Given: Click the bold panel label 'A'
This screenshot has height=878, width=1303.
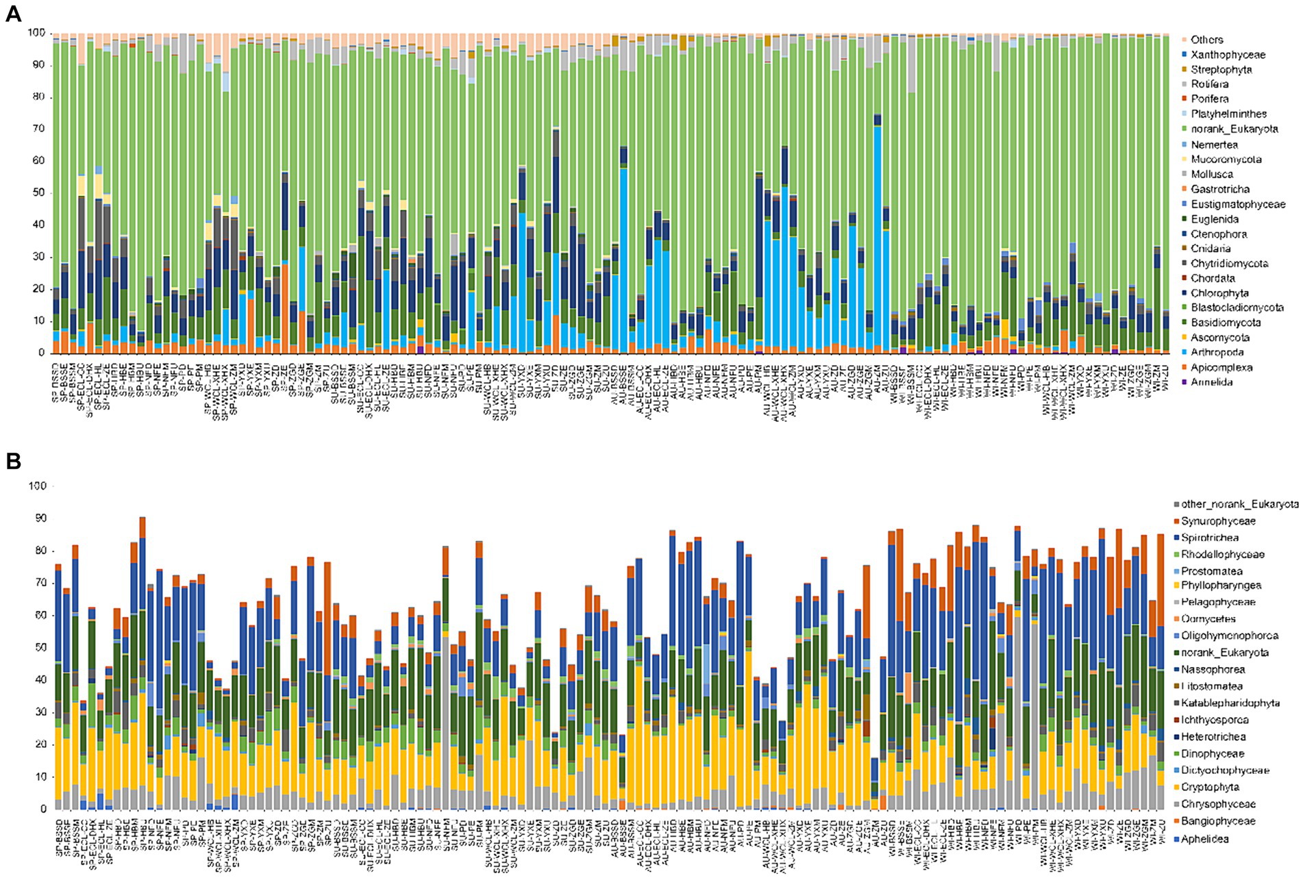Looking at the screenshot, I should coord(12,15).
